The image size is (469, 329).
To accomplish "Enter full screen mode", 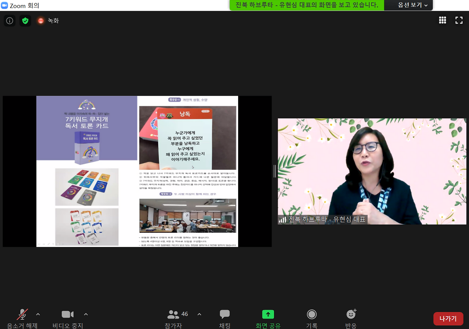I will pos(459,20).
